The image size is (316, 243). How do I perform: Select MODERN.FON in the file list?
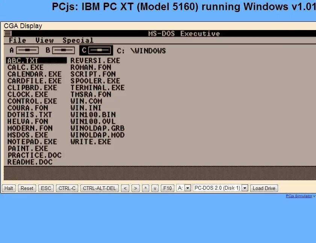(x=30, y=128)
